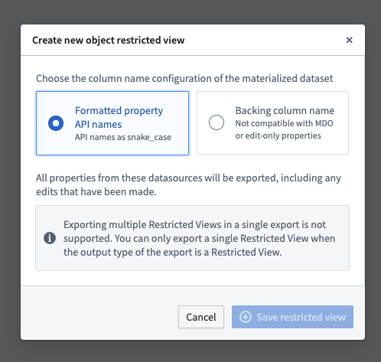Click the 'Exporting multiple Restricted Views' notice text
This screenshot has width=381, height=362.
199,238
